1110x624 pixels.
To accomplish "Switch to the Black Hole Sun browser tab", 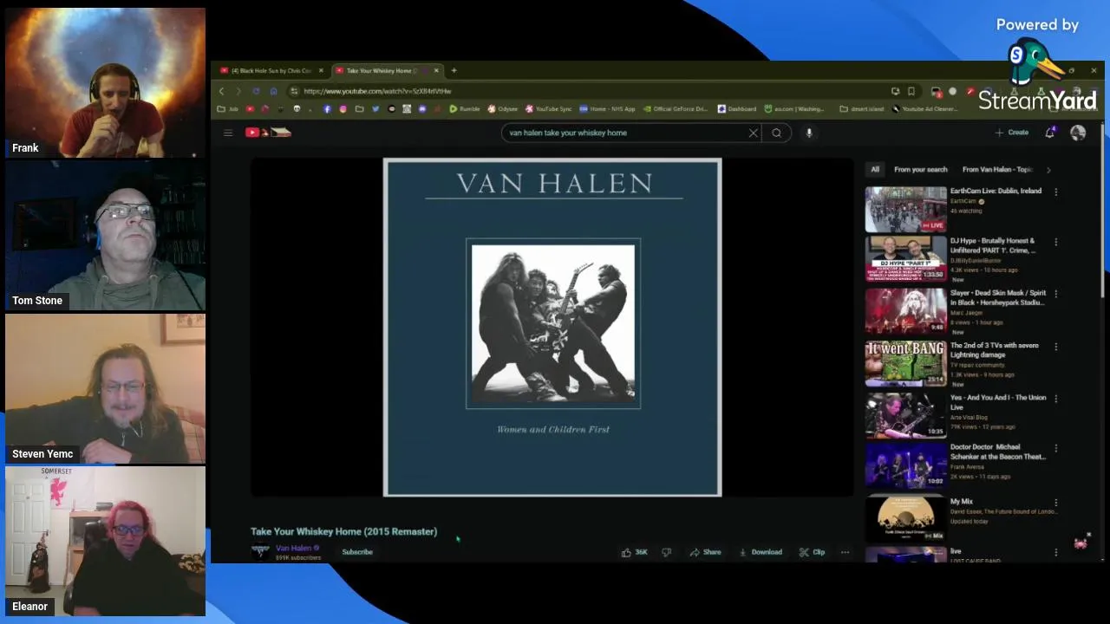I will (270, 70).
